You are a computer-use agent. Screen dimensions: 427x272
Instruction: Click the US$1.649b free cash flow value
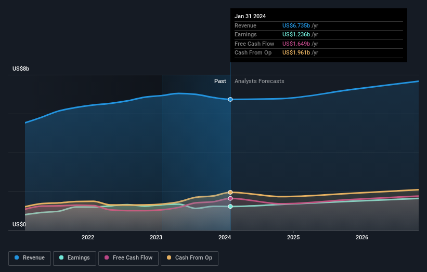[x=296, y=44]
